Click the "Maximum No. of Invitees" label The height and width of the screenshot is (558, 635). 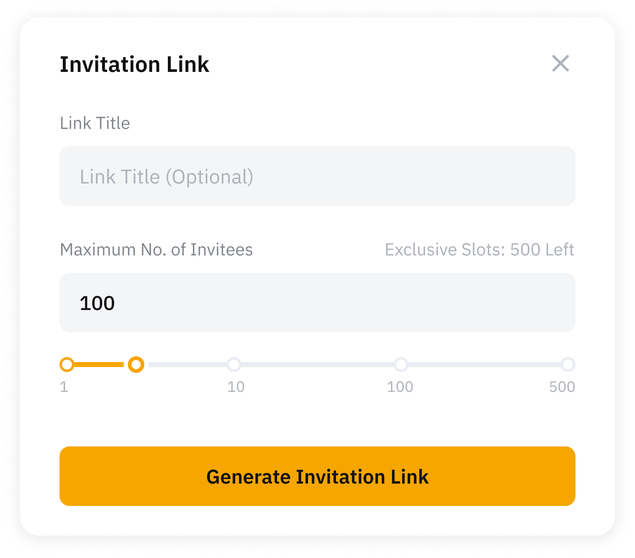[156, 250]
